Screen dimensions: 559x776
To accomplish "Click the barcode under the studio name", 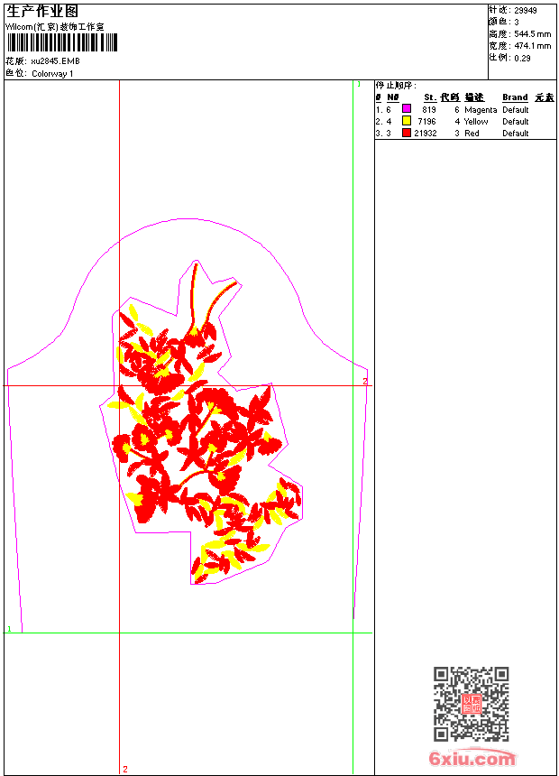I will [62, 42].
